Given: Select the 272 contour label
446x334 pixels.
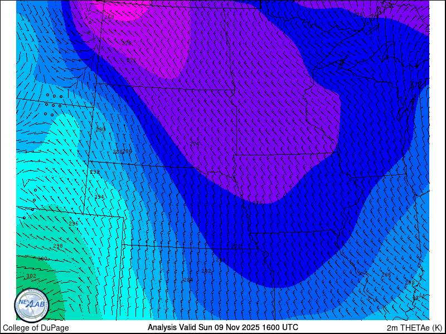Looking at the screenshot, I should (x=131, y=60).
